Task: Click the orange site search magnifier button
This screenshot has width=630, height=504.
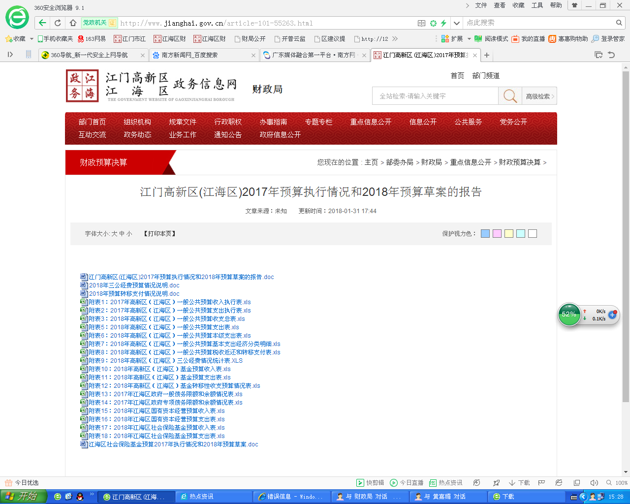Action: (510, 96)
